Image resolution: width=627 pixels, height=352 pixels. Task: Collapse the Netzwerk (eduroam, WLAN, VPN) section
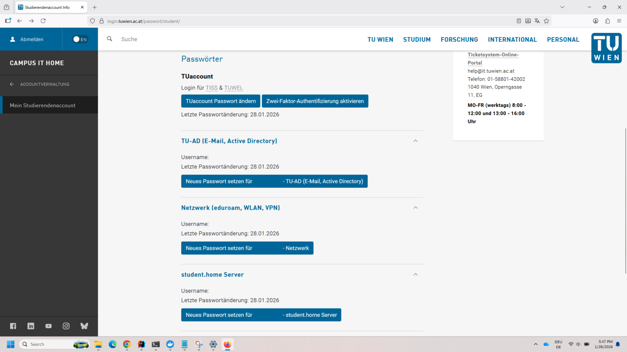[415, 207]
